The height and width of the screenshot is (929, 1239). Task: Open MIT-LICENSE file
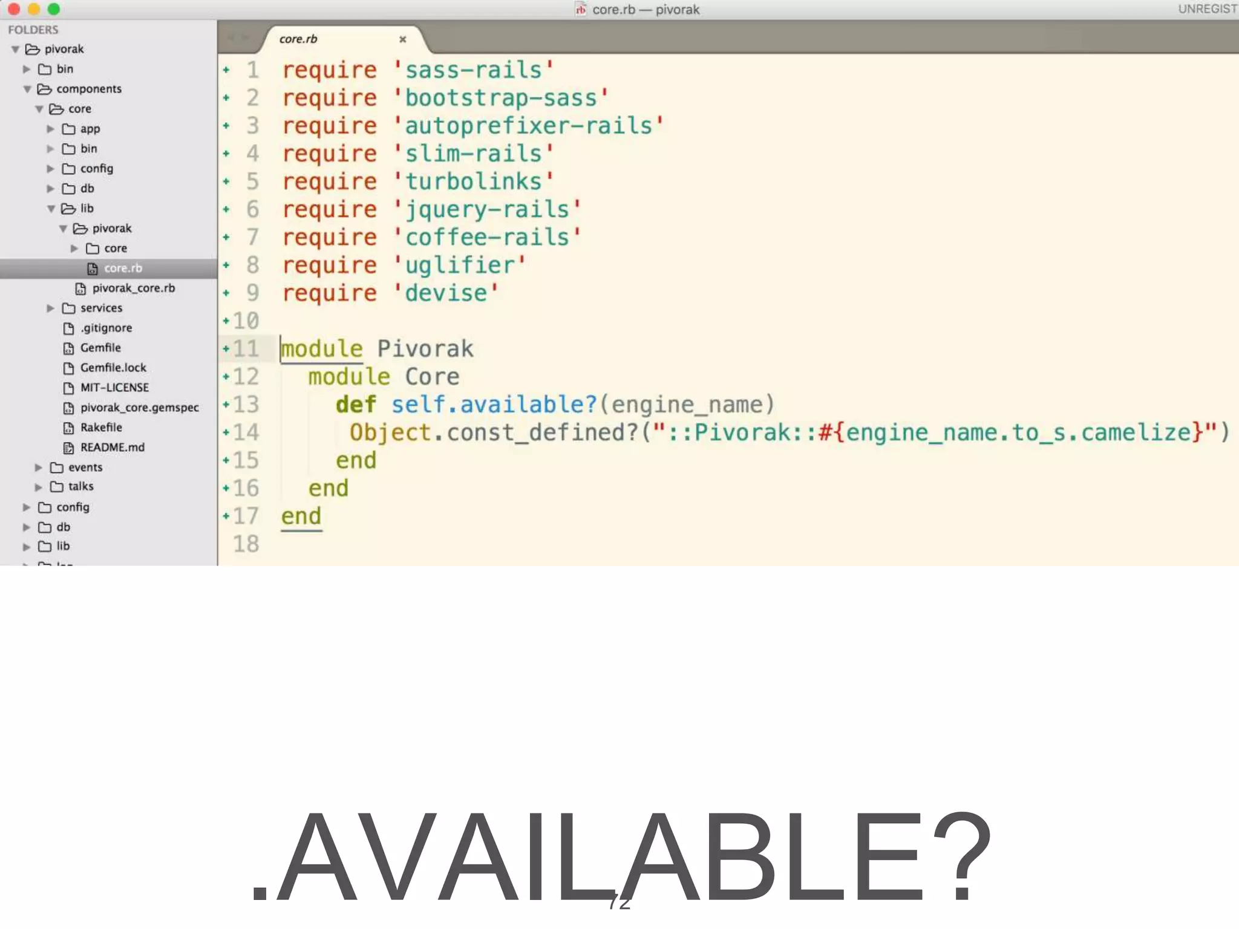(x=114, y=388)
